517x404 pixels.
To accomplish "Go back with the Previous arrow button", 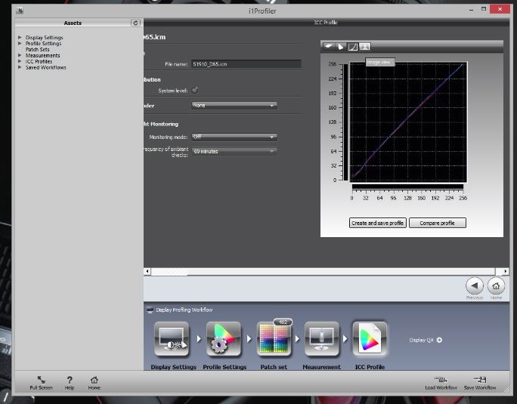I will pyautogui.click(x=474, y=286).
